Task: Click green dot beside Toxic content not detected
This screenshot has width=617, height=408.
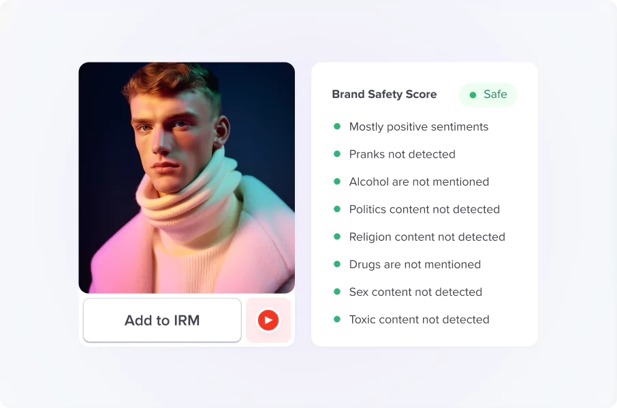Action: click(337, 319)
